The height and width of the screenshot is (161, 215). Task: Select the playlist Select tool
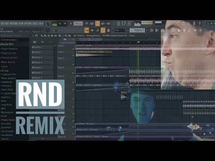(x=63, y=36)
